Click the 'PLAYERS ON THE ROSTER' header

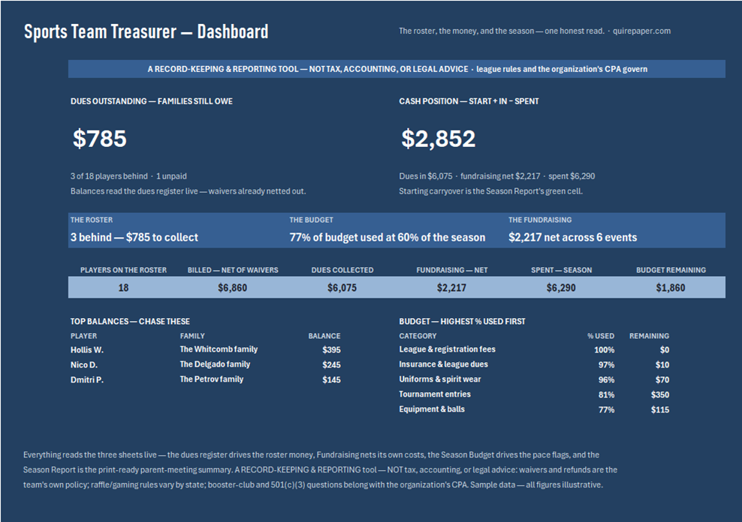click(123, 270)
